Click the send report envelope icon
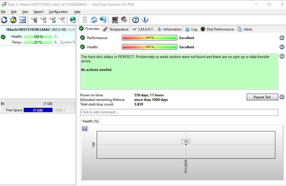The width and height of the screenshot is (286, 186). (x=94, y=20)
